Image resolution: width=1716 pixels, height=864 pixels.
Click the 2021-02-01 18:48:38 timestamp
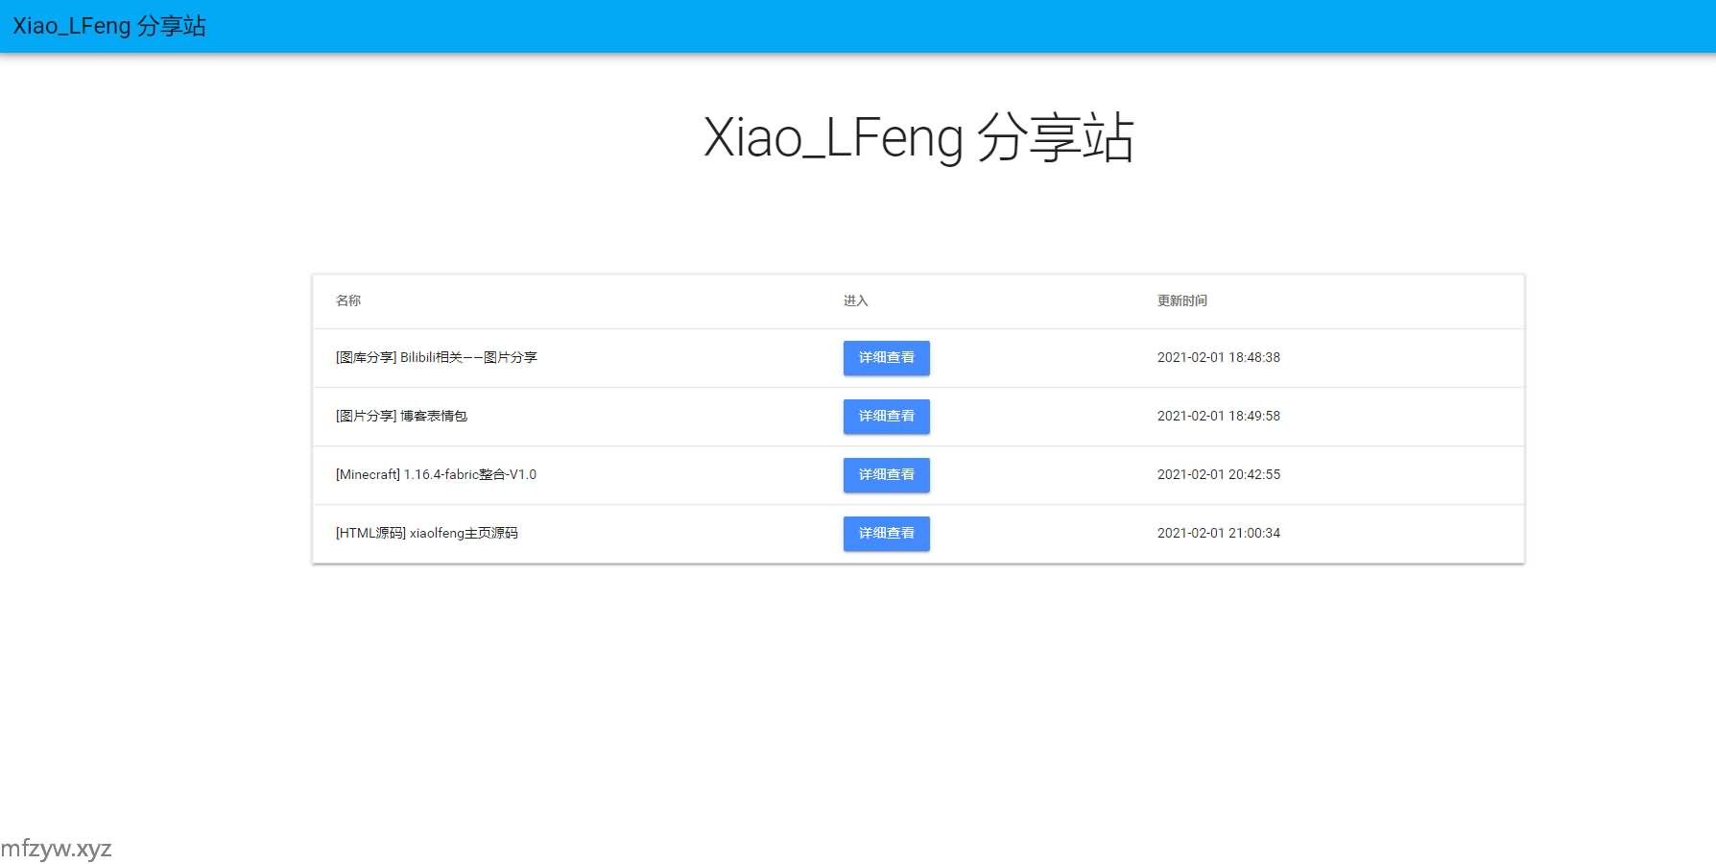1218,357
